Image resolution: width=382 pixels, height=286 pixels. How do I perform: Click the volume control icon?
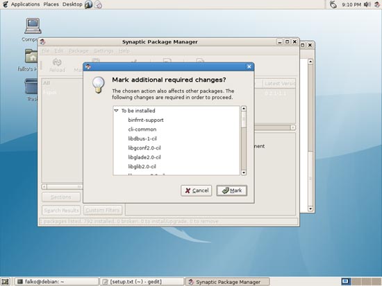click(367, 5)
